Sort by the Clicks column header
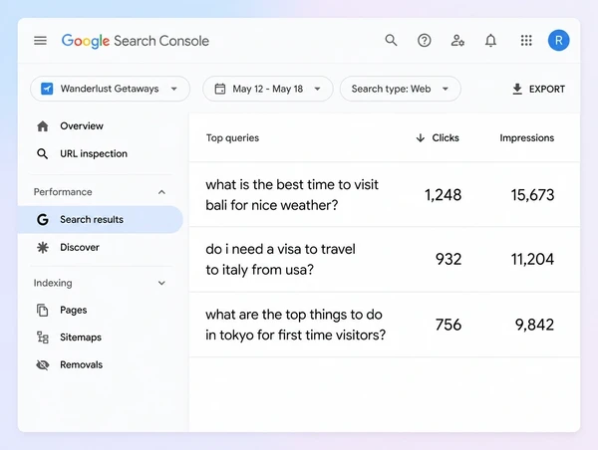 tap(446, 138)
